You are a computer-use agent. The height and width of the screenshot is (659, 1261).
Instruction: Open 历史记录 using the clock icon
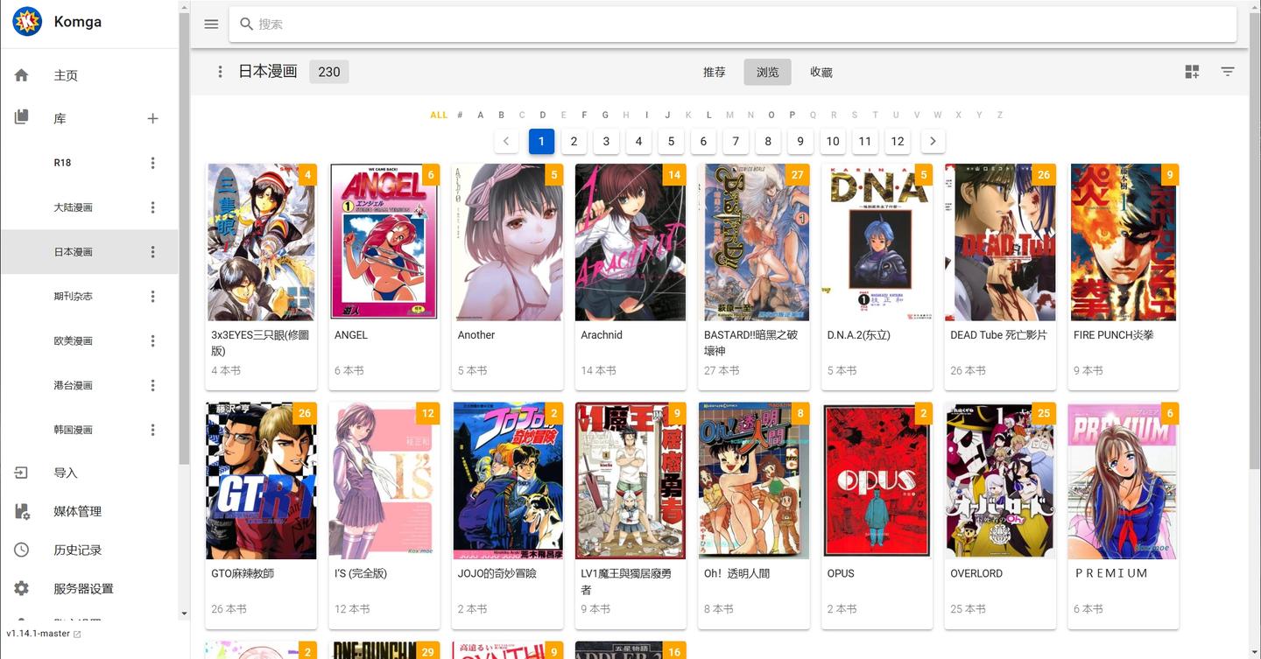tap(21, 550)
